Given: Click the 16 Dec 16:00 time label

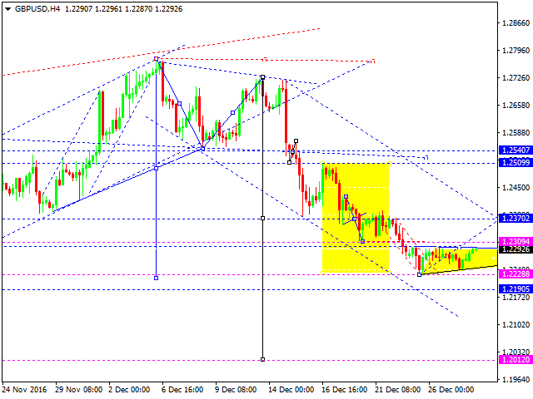Looking at the screenshot, I should tap(344, 390).
